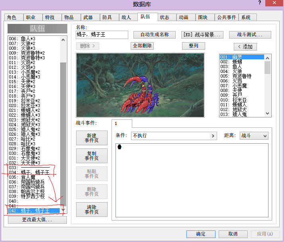Select troop 030: 石像鬼*3
Screen dimensions: 284x242
(x=34, y=153)
